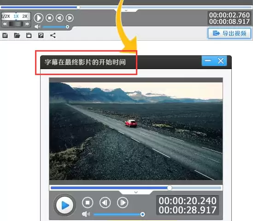Click the save project disk icon
This screenshot has height=221, width=253.
coord(29,35)
